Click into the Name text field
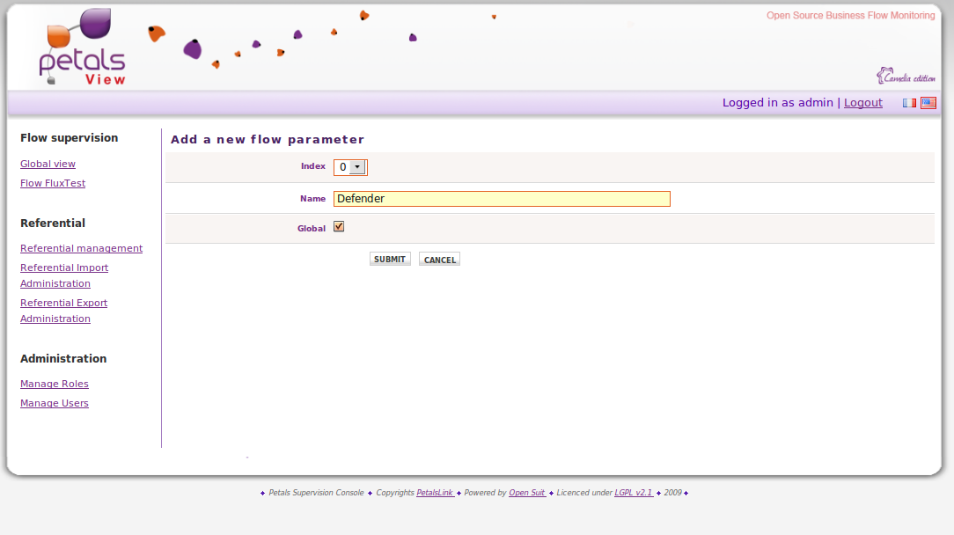The height and width of the screenshot is (535, 954). (502, 199)
